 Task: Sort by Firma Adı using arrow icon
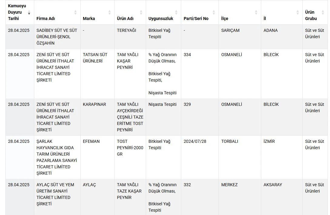pyautogui.click(x=75, y=12)
